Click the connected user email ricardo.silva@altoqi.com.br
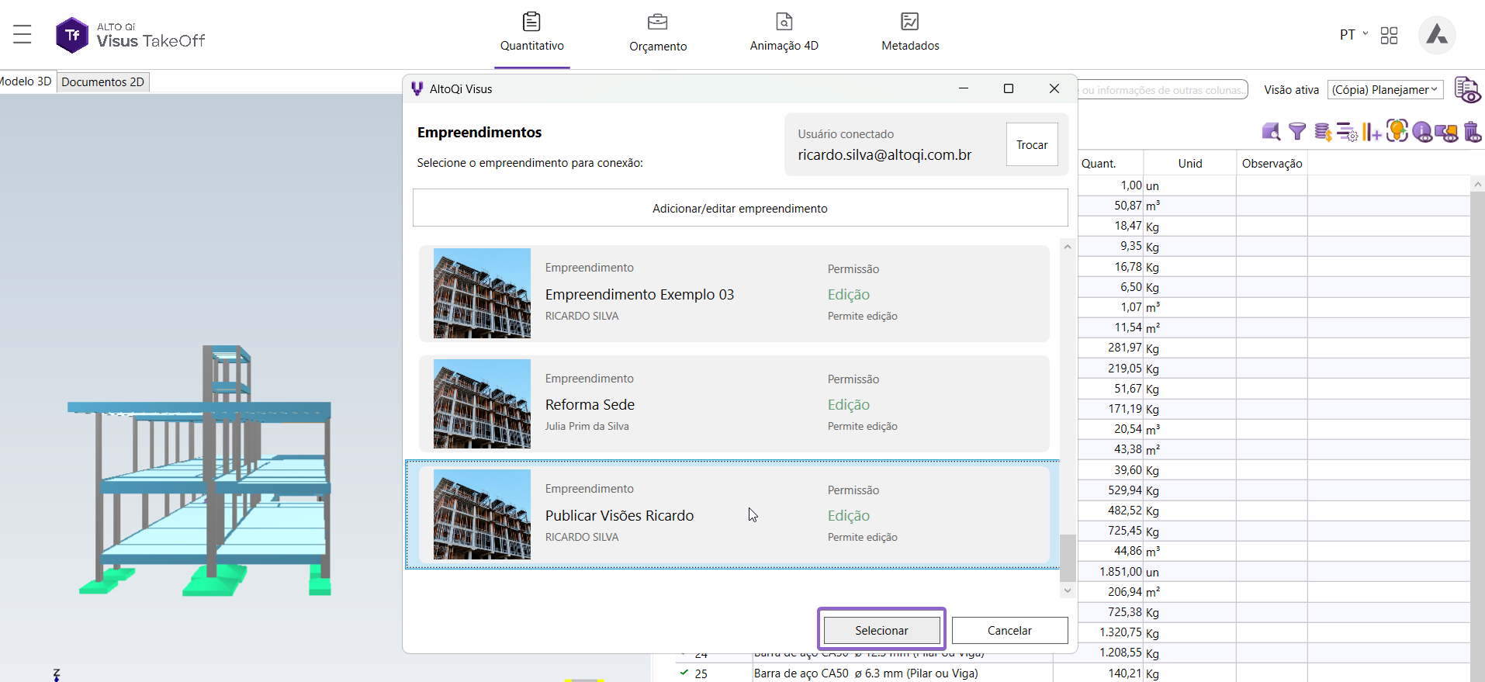Screen dimensions: 1485x682 click(x=884, y=154)
